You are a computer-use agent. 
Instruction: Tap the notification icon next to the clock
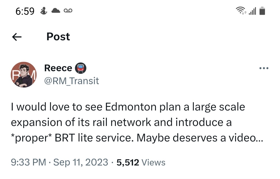43,11
